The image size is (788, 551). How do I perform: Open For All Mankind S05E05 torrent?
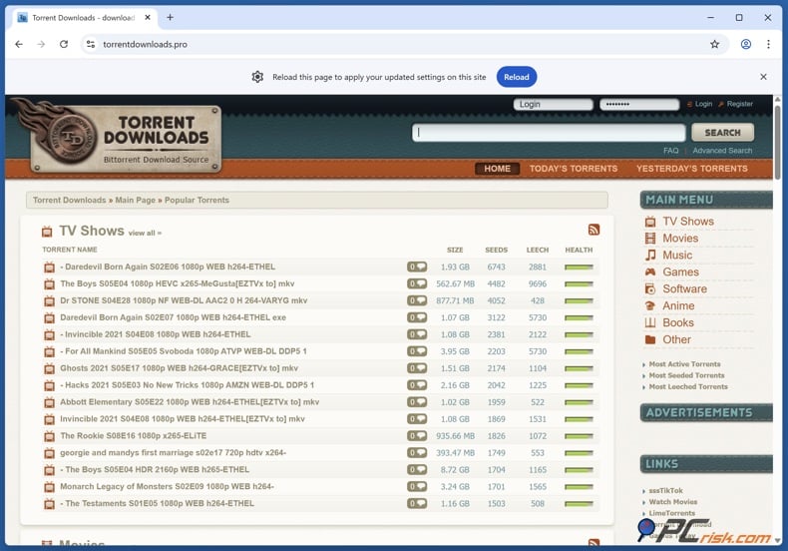(x=184, y=351)
